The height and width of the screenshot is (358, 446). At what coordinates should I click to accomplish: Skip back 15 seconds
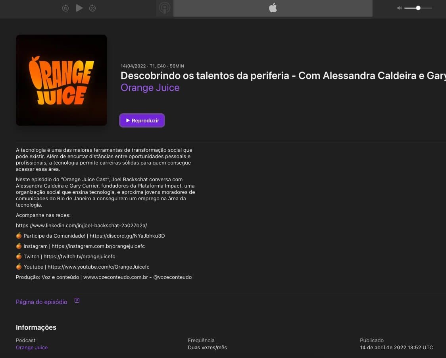65,8
